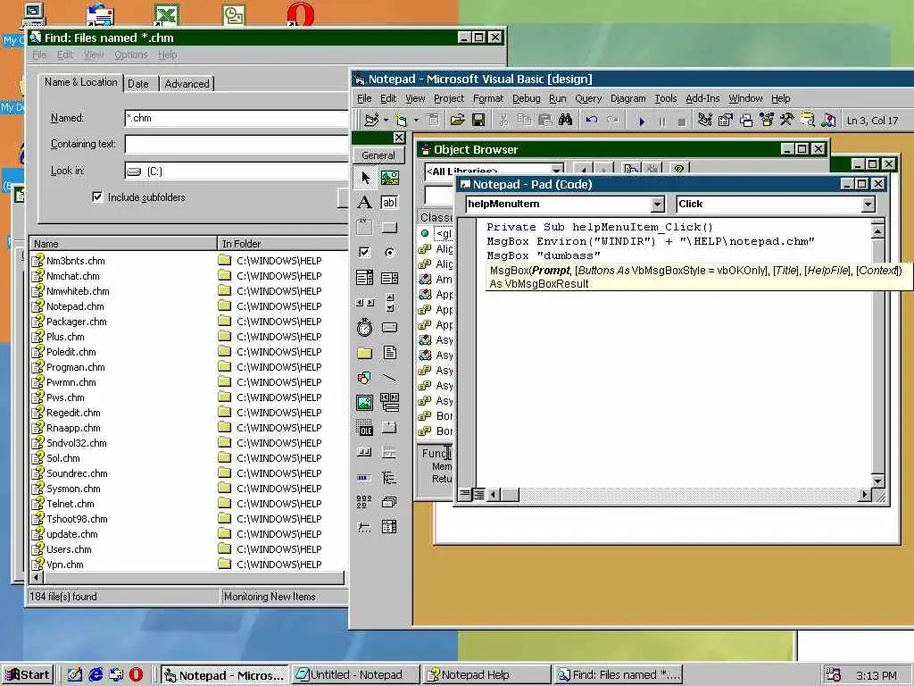Click the Find binoculars toolbar icon
914x686 pixels.
565,121
